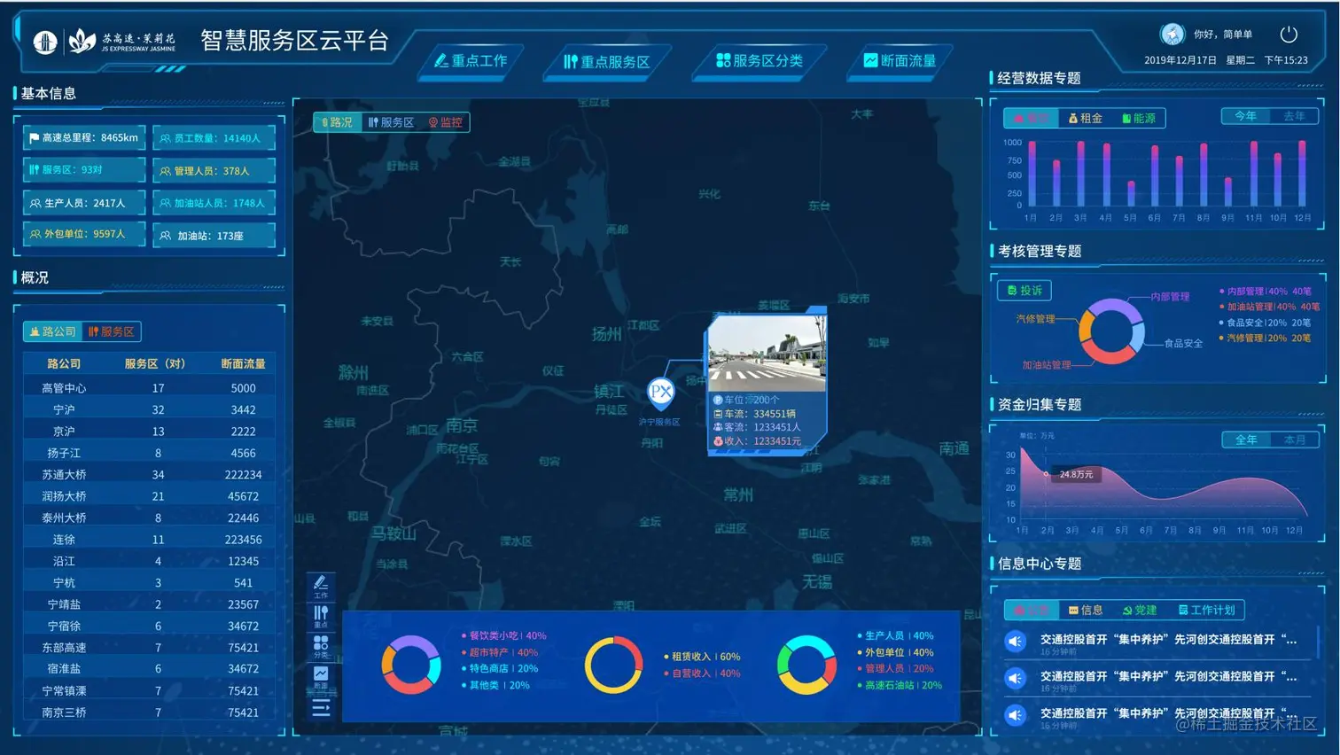Select the 路况 map layer tab
Image resolution: width=1340 pixels, height=755 pixels.
tap(337, 122)
